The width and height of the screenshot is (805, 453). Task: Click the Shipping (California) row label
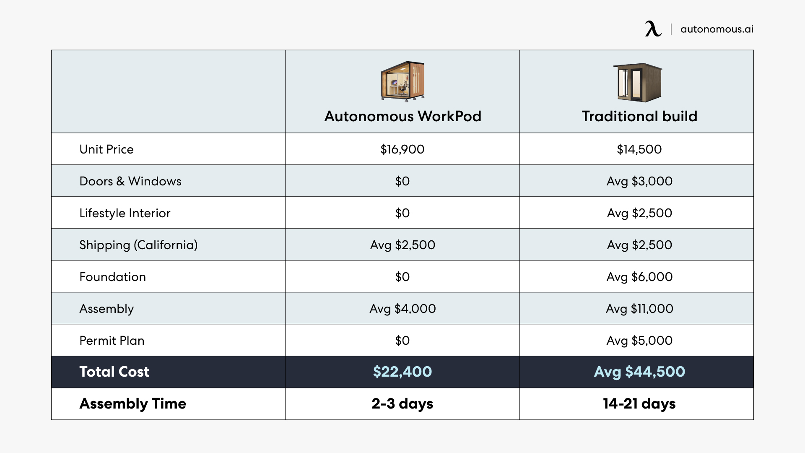(x=138, y=245)
